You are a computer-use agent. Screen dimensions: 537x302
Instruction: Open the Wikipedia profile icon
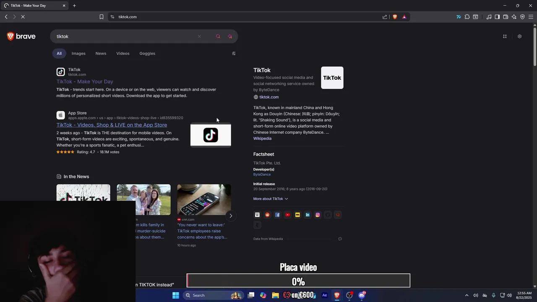click(x=257, y=215)
